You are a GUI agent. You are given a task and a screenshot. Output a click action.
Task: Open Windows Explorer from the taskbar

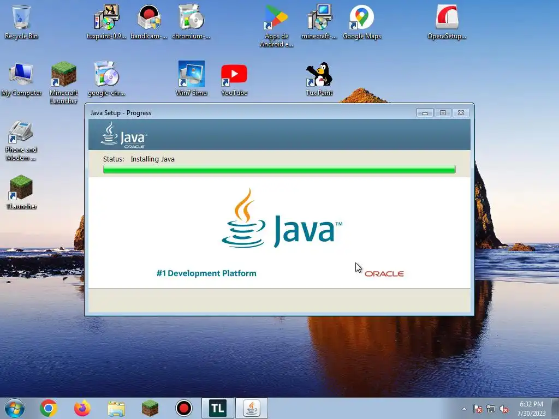[116, 409]
